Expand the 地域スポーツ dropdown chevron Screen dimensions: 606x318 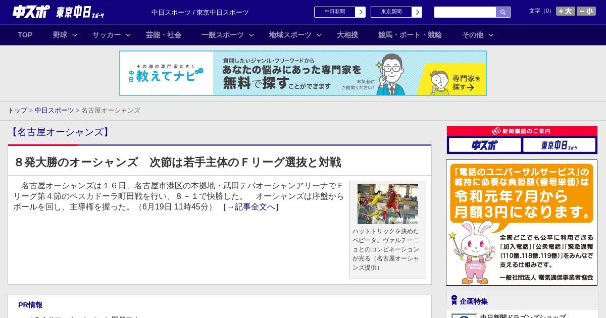click(319, 35)
